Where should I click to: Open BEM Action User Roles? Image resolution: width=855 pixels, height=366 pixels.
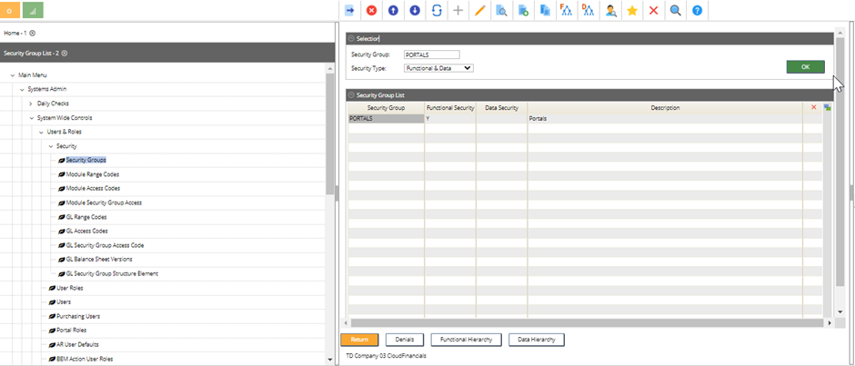pyautogui.click(x=85, y=359)
